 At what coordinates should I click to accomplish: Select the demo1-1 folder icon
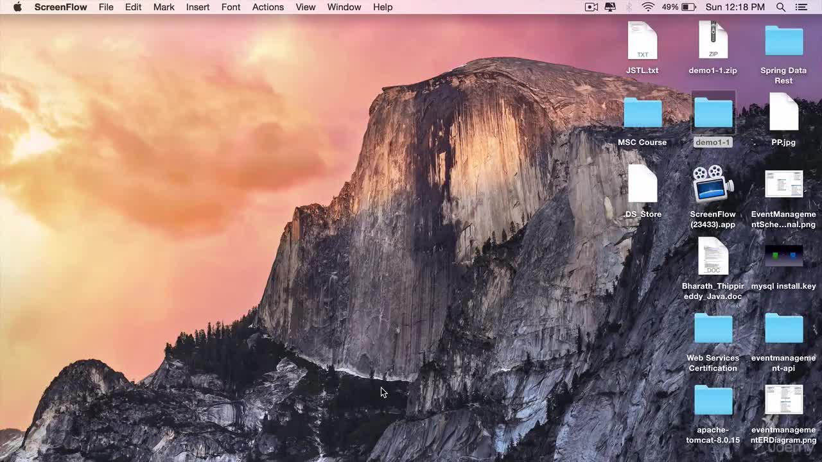(713, 113)
